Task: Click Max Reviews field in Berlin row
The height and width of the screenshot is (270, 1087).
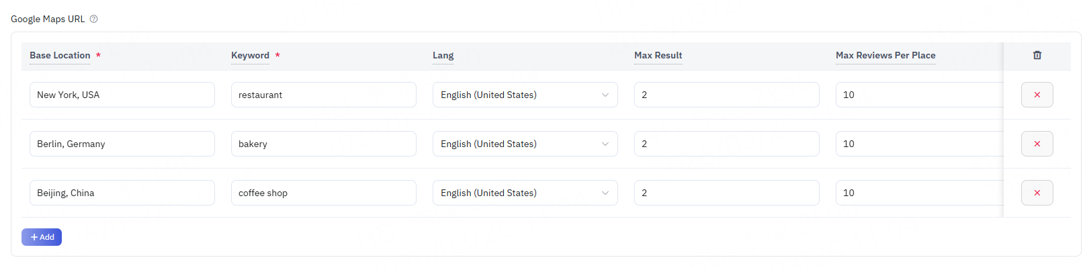Action: pyautogui.click(x=918, y=144)
